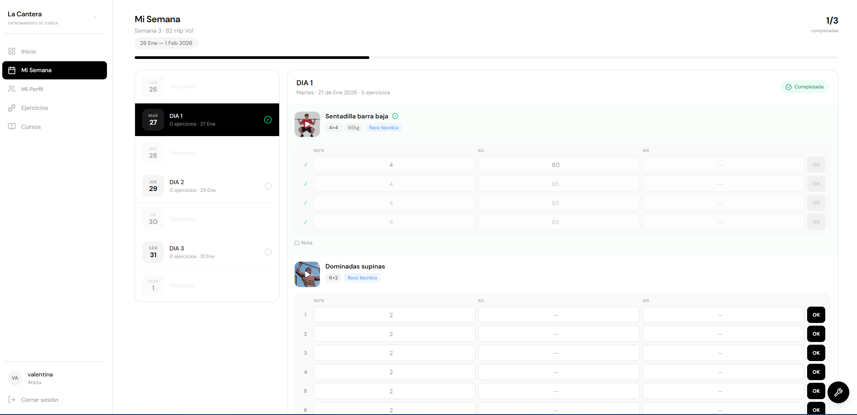Click the Inicio dashboard icon in sidebar

(x=12, y=51)
